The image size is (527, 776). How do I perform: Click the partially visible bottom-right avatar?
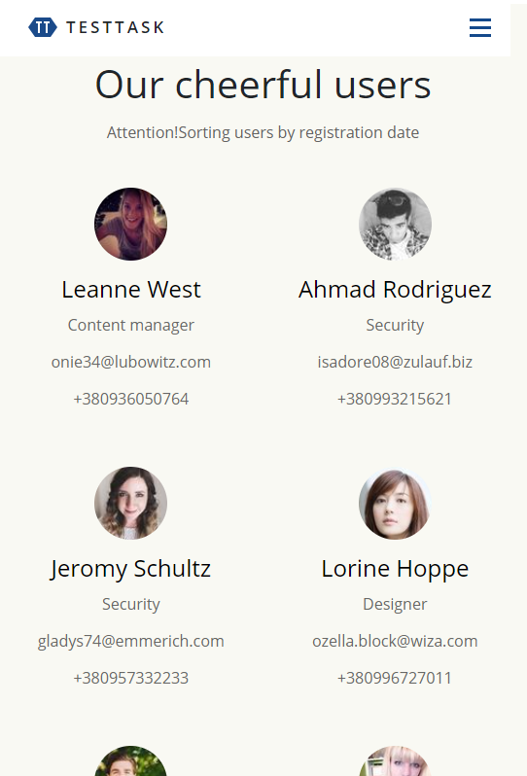[x=395, y=761]
